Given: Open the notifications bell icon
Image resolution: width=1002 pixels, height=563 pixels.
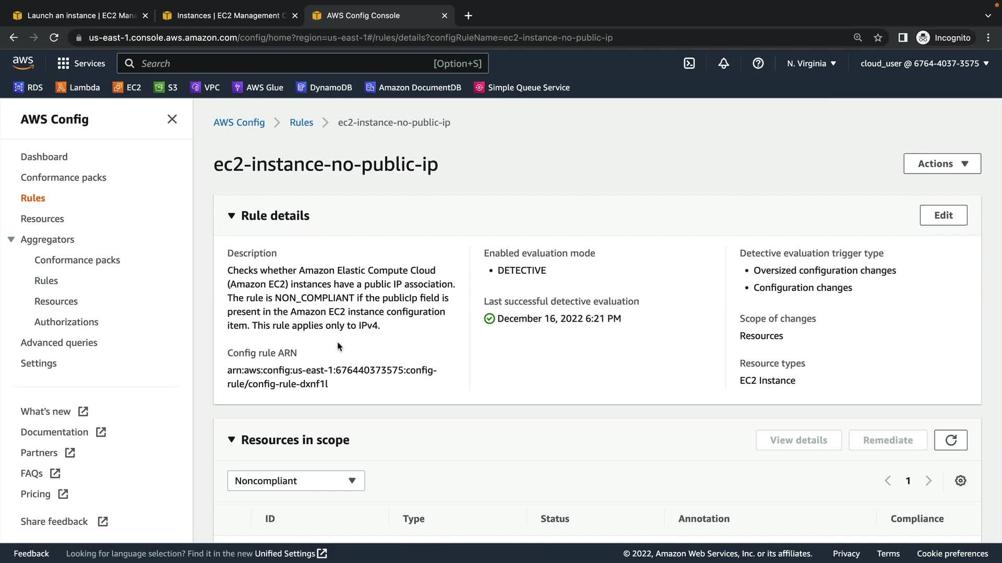Looking at the screenshot, I should [723, 64].
